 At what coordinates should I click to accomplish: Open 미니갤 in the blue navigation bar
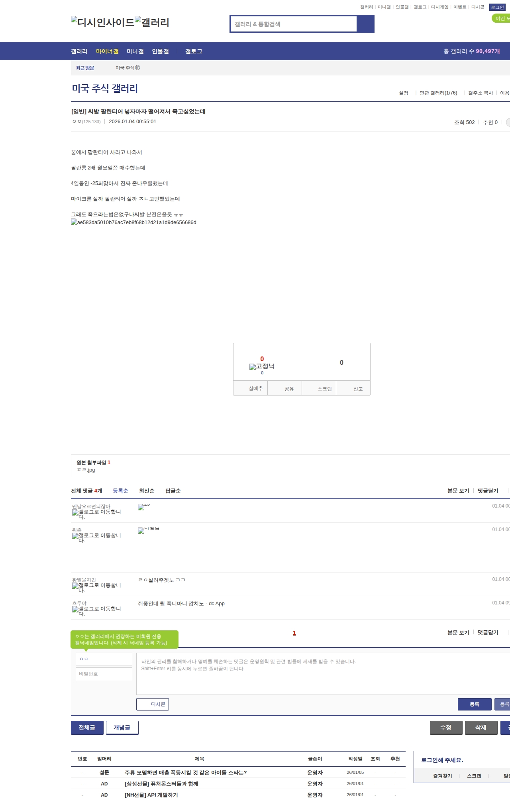tap(135, 51)
